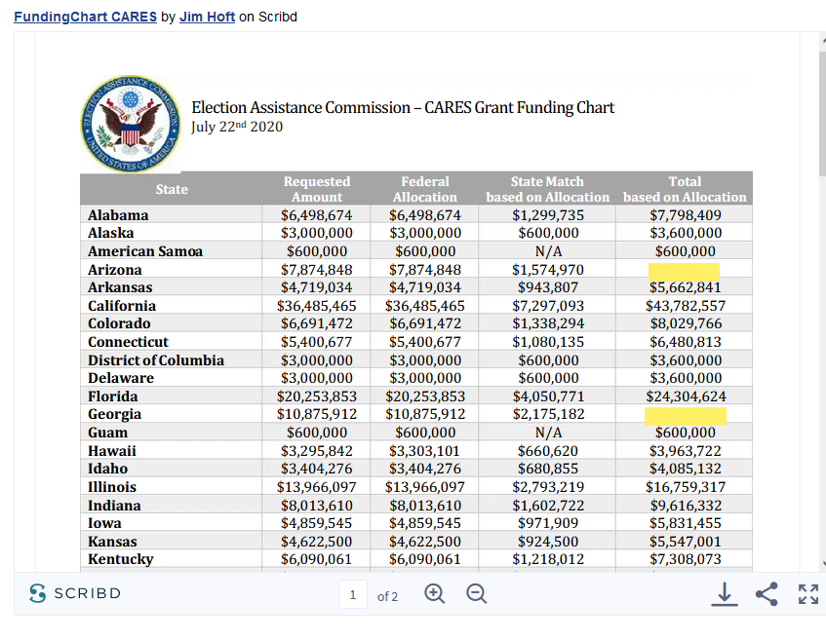Click the 'Kentucky' row label
The width and height of the screenshot is (826, 641).
coord(121,559)
